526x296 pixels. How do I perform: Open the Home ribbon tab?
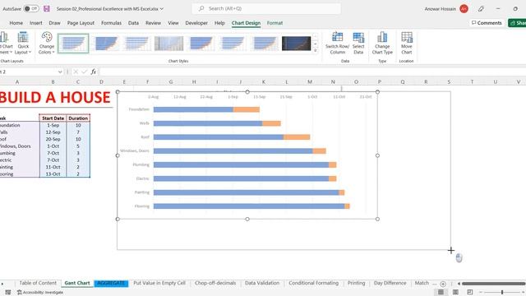point(16,23)
